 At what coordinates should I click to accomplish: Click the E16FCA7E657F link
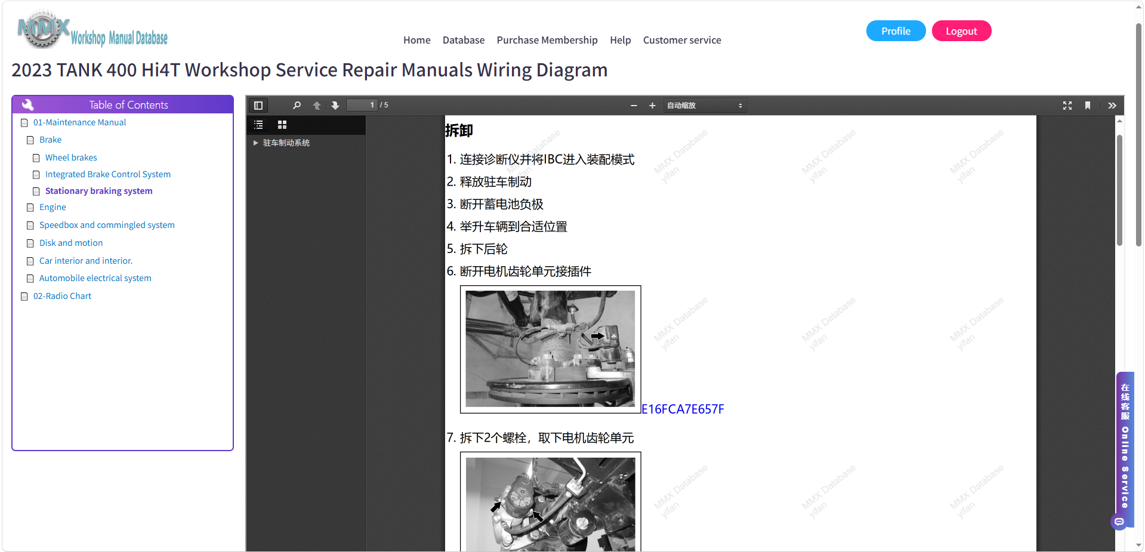683,409
